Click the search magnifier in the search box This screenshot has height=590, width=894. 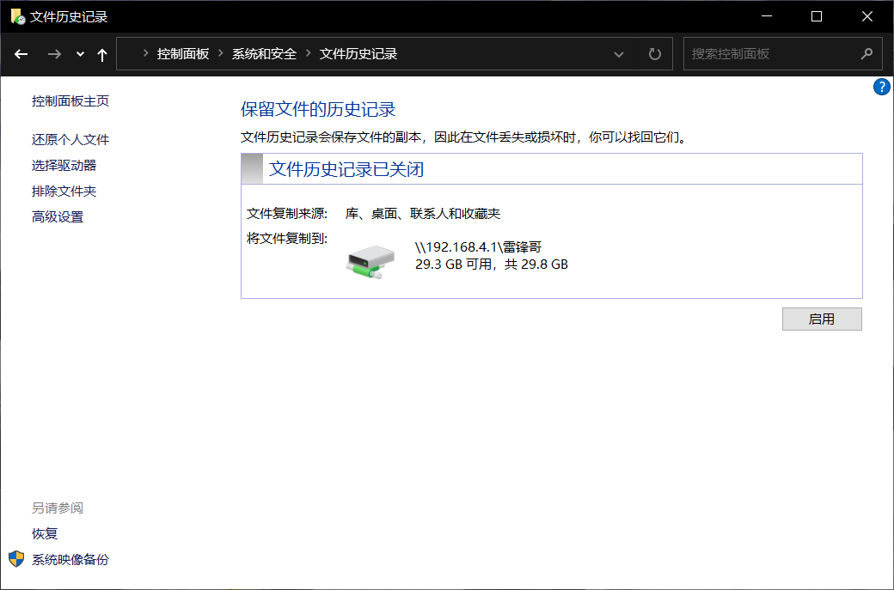[x=867, y=53]
